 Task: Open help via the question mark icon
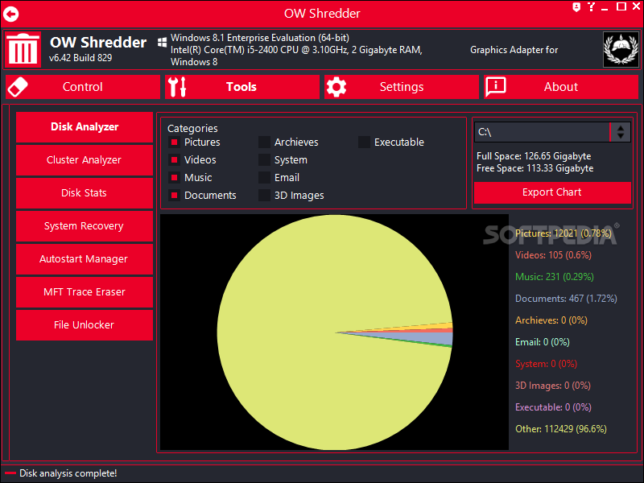(591, 6)
